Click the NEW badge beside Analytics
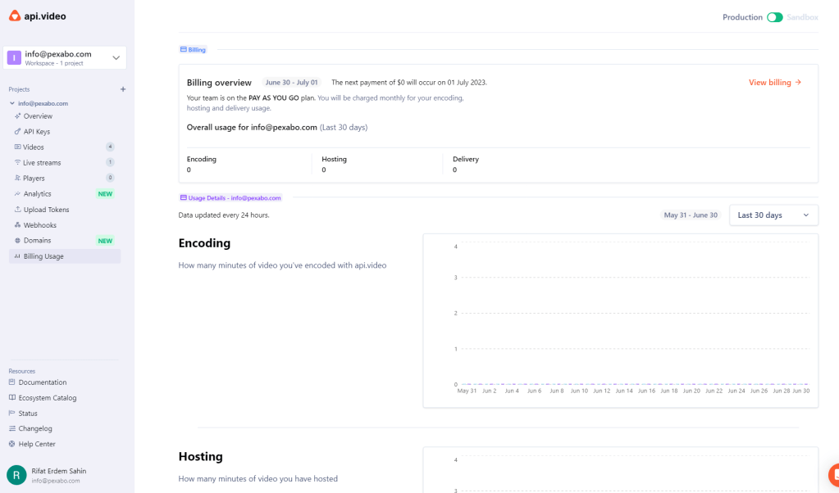 [x=106, y=194]
